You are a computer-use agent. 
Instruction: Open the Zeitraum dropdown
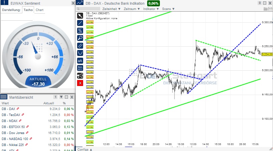[132, 9]
